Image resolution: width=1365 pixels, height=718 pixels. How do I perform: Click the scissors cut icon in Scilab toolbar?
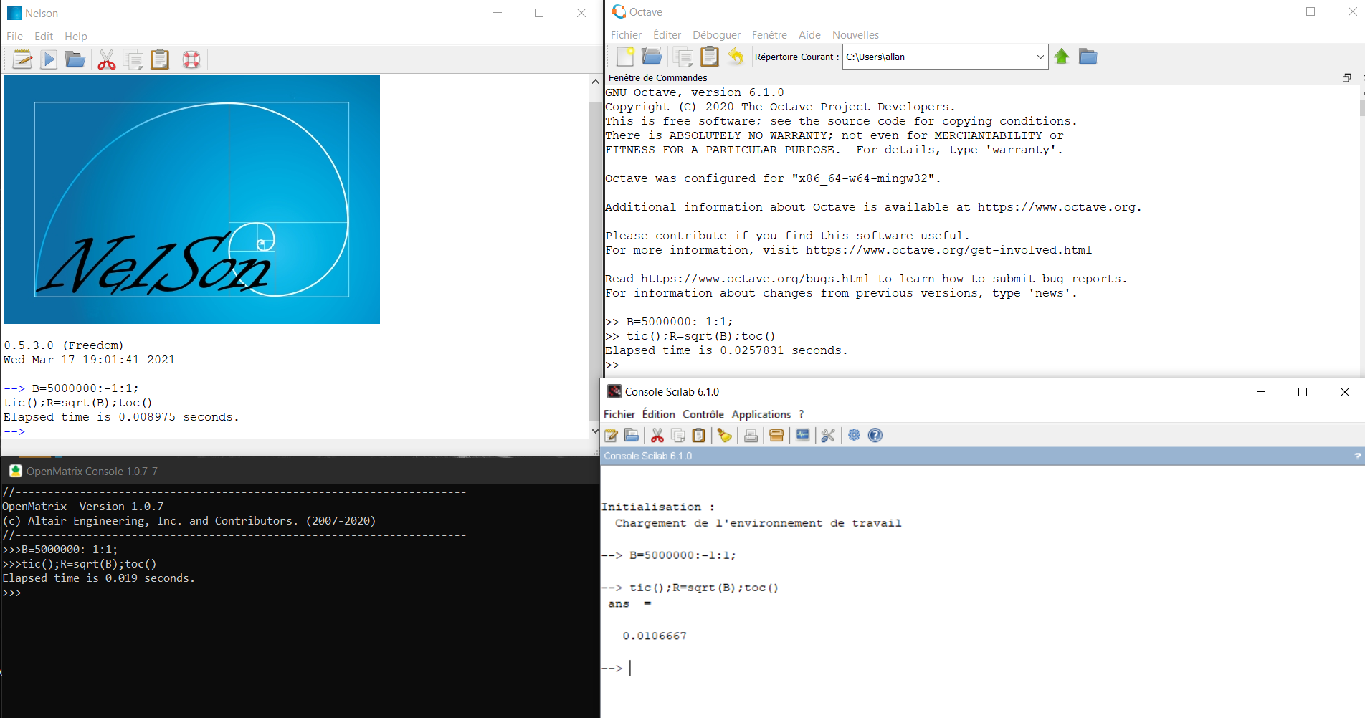click(x=657, y=435)
